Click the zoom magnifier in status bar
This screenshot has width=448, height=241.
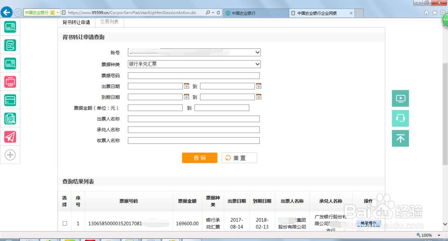click(x=418, y=235)
